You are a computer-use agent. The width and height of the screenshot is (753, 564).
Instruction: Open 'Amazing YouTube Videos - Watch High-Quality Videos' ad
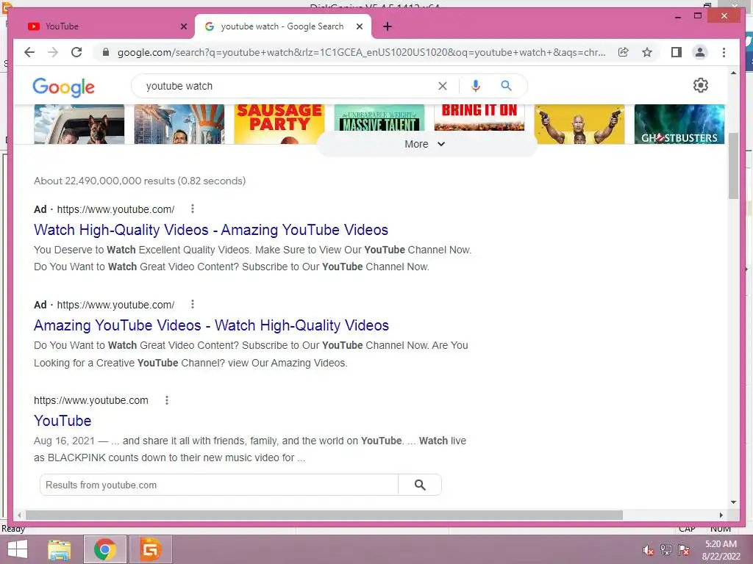[x=211, y=325]
